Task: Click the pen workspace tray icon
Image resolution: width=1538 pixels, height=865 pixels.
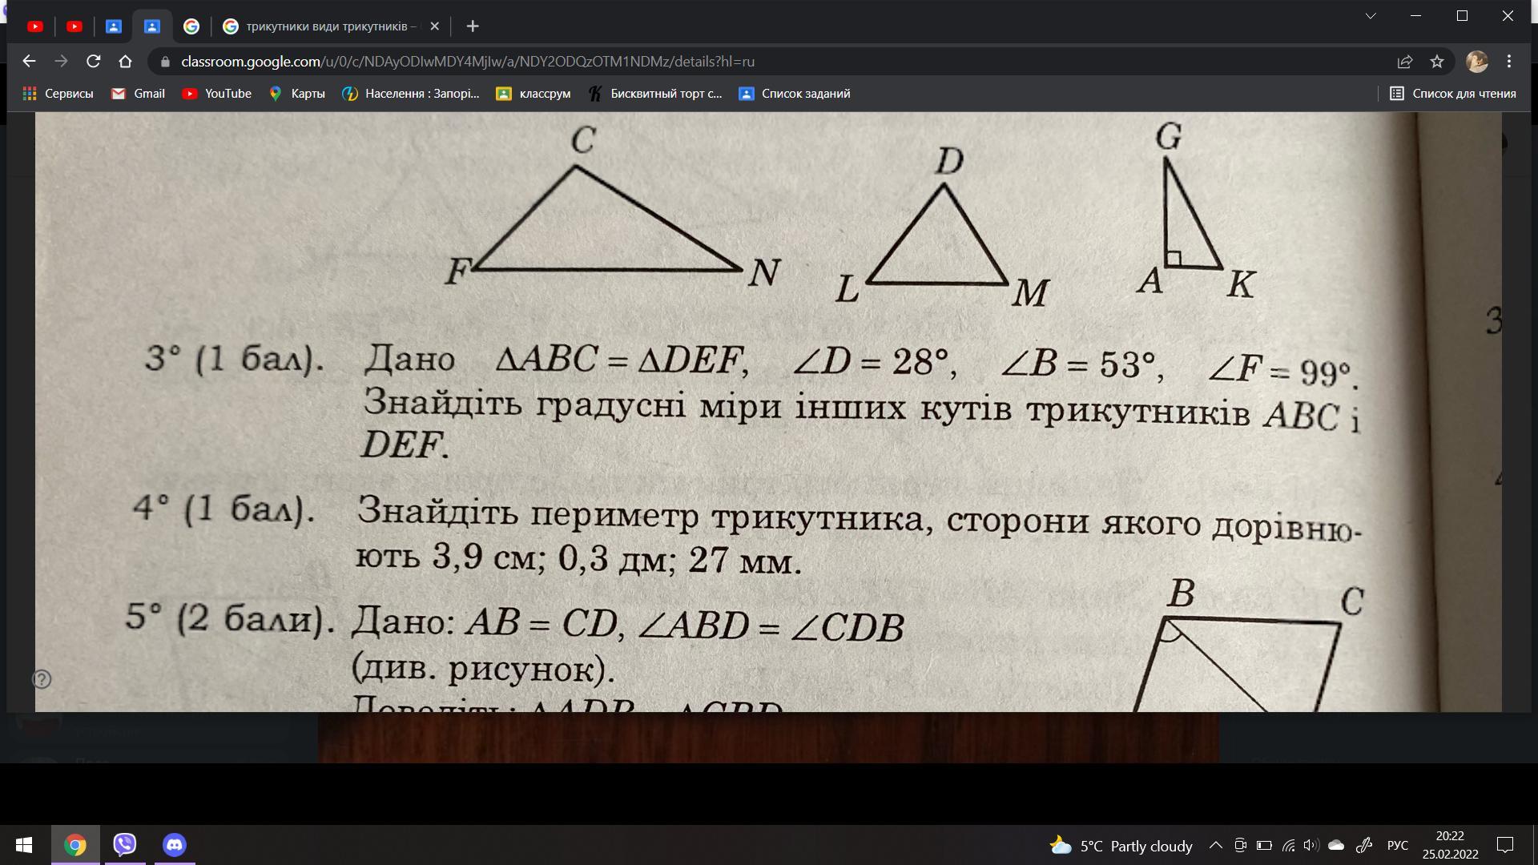Action: click(x=1363, y=845)
